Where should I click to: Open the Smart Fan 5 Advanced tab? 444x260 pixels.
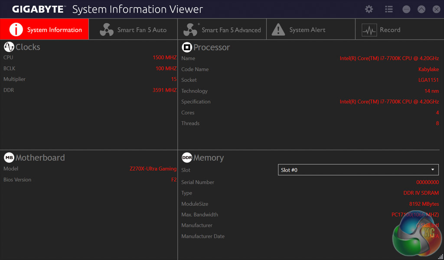[222, 29]
